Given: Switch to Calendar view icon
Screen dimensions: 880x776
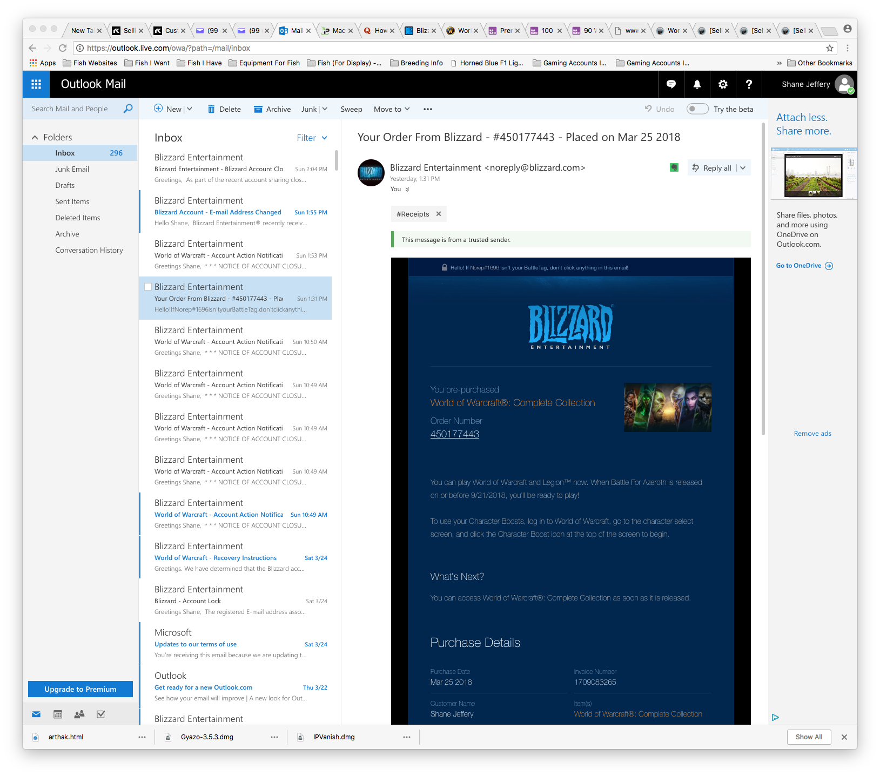Looking at the screenshot, I should [58, 714].
